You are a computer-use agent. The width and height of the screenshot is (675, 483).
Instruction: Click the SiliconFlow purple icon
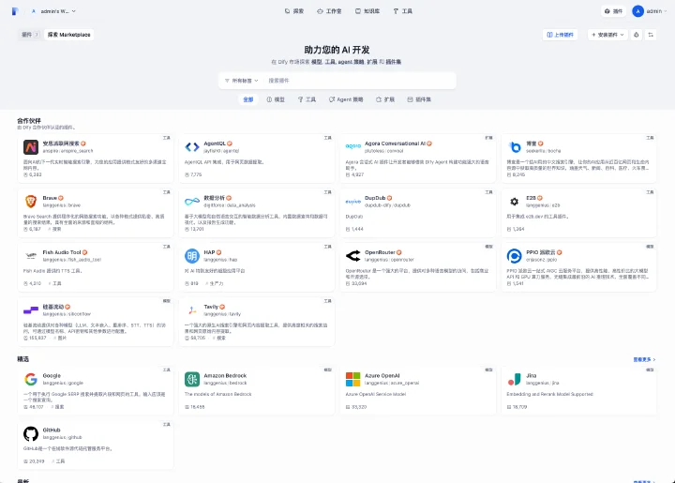pos(31,310)
